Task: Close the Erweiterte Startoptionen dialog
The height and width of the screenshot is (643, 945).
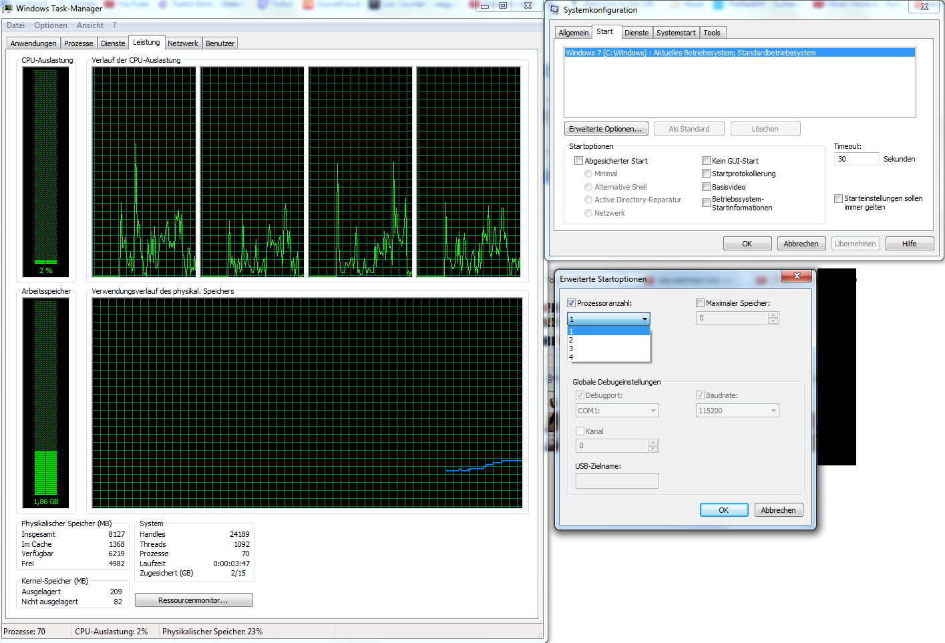Action: click(x=796, y=276)
